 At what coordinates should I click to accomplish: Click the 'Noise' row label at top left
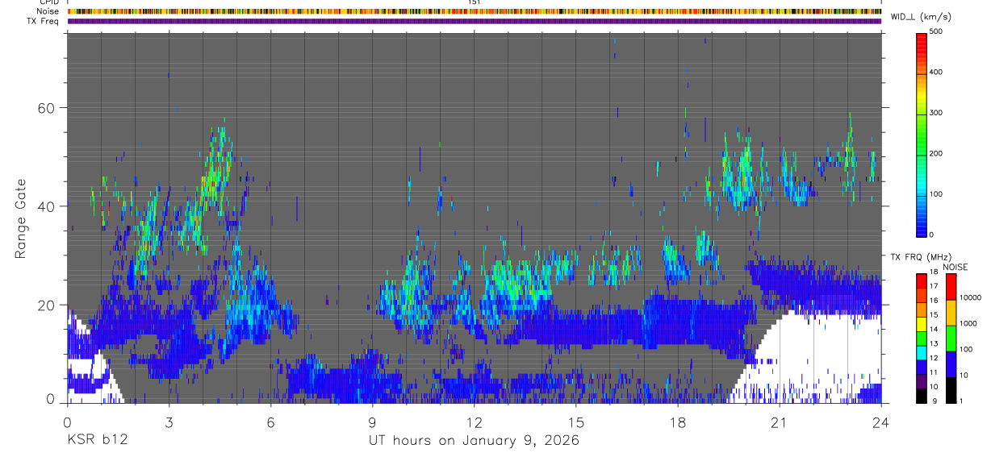pos(48,11)
